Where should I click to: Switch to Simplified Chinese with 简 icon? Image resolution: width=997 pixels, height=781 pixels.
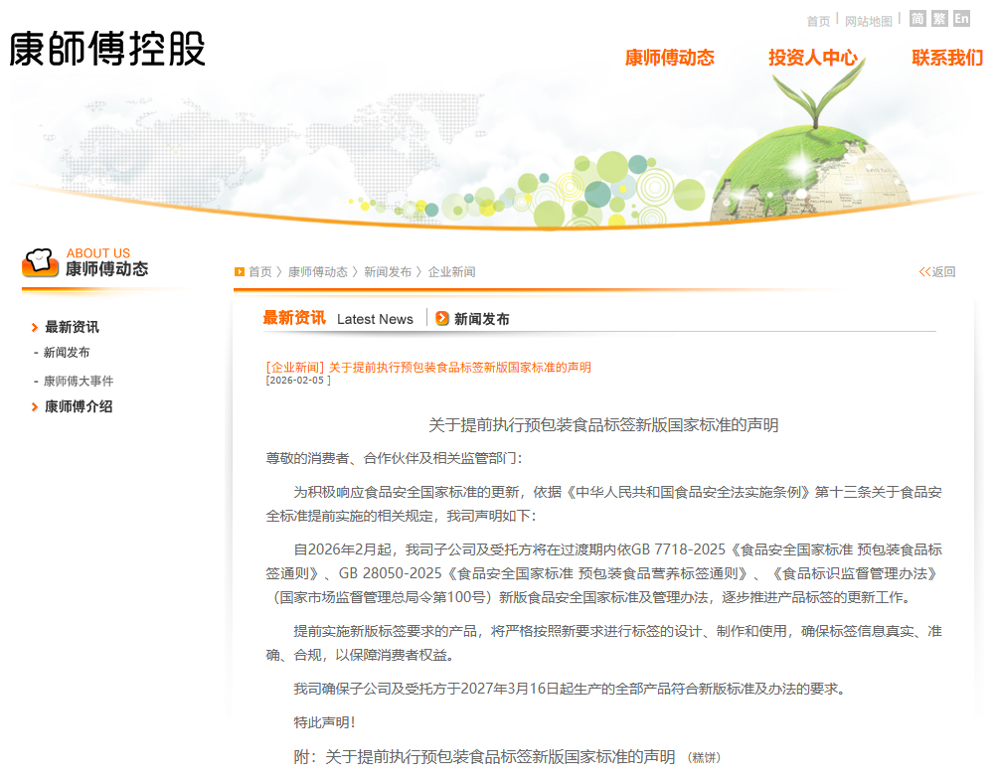tap(917, 19)
